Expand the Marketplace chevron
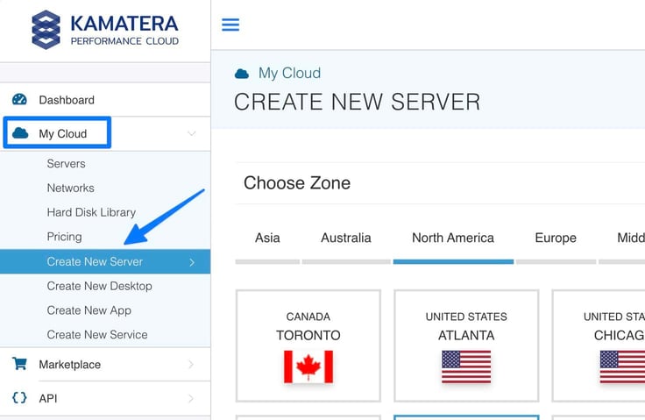645x420 pixels. [191, 365]
